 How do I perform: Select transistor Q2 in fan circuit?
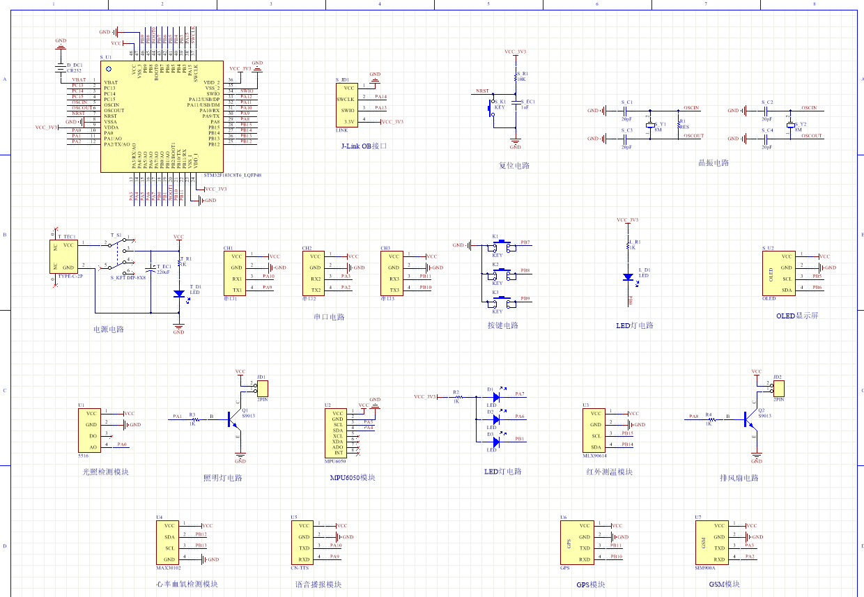coord(751,419)
